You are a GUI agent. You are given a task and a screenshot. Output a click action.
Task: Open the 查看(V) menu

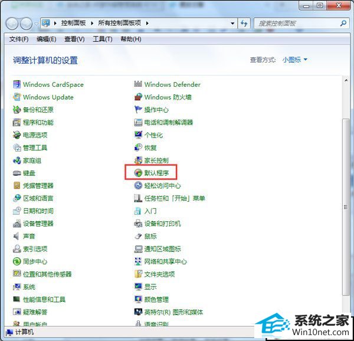74,40
